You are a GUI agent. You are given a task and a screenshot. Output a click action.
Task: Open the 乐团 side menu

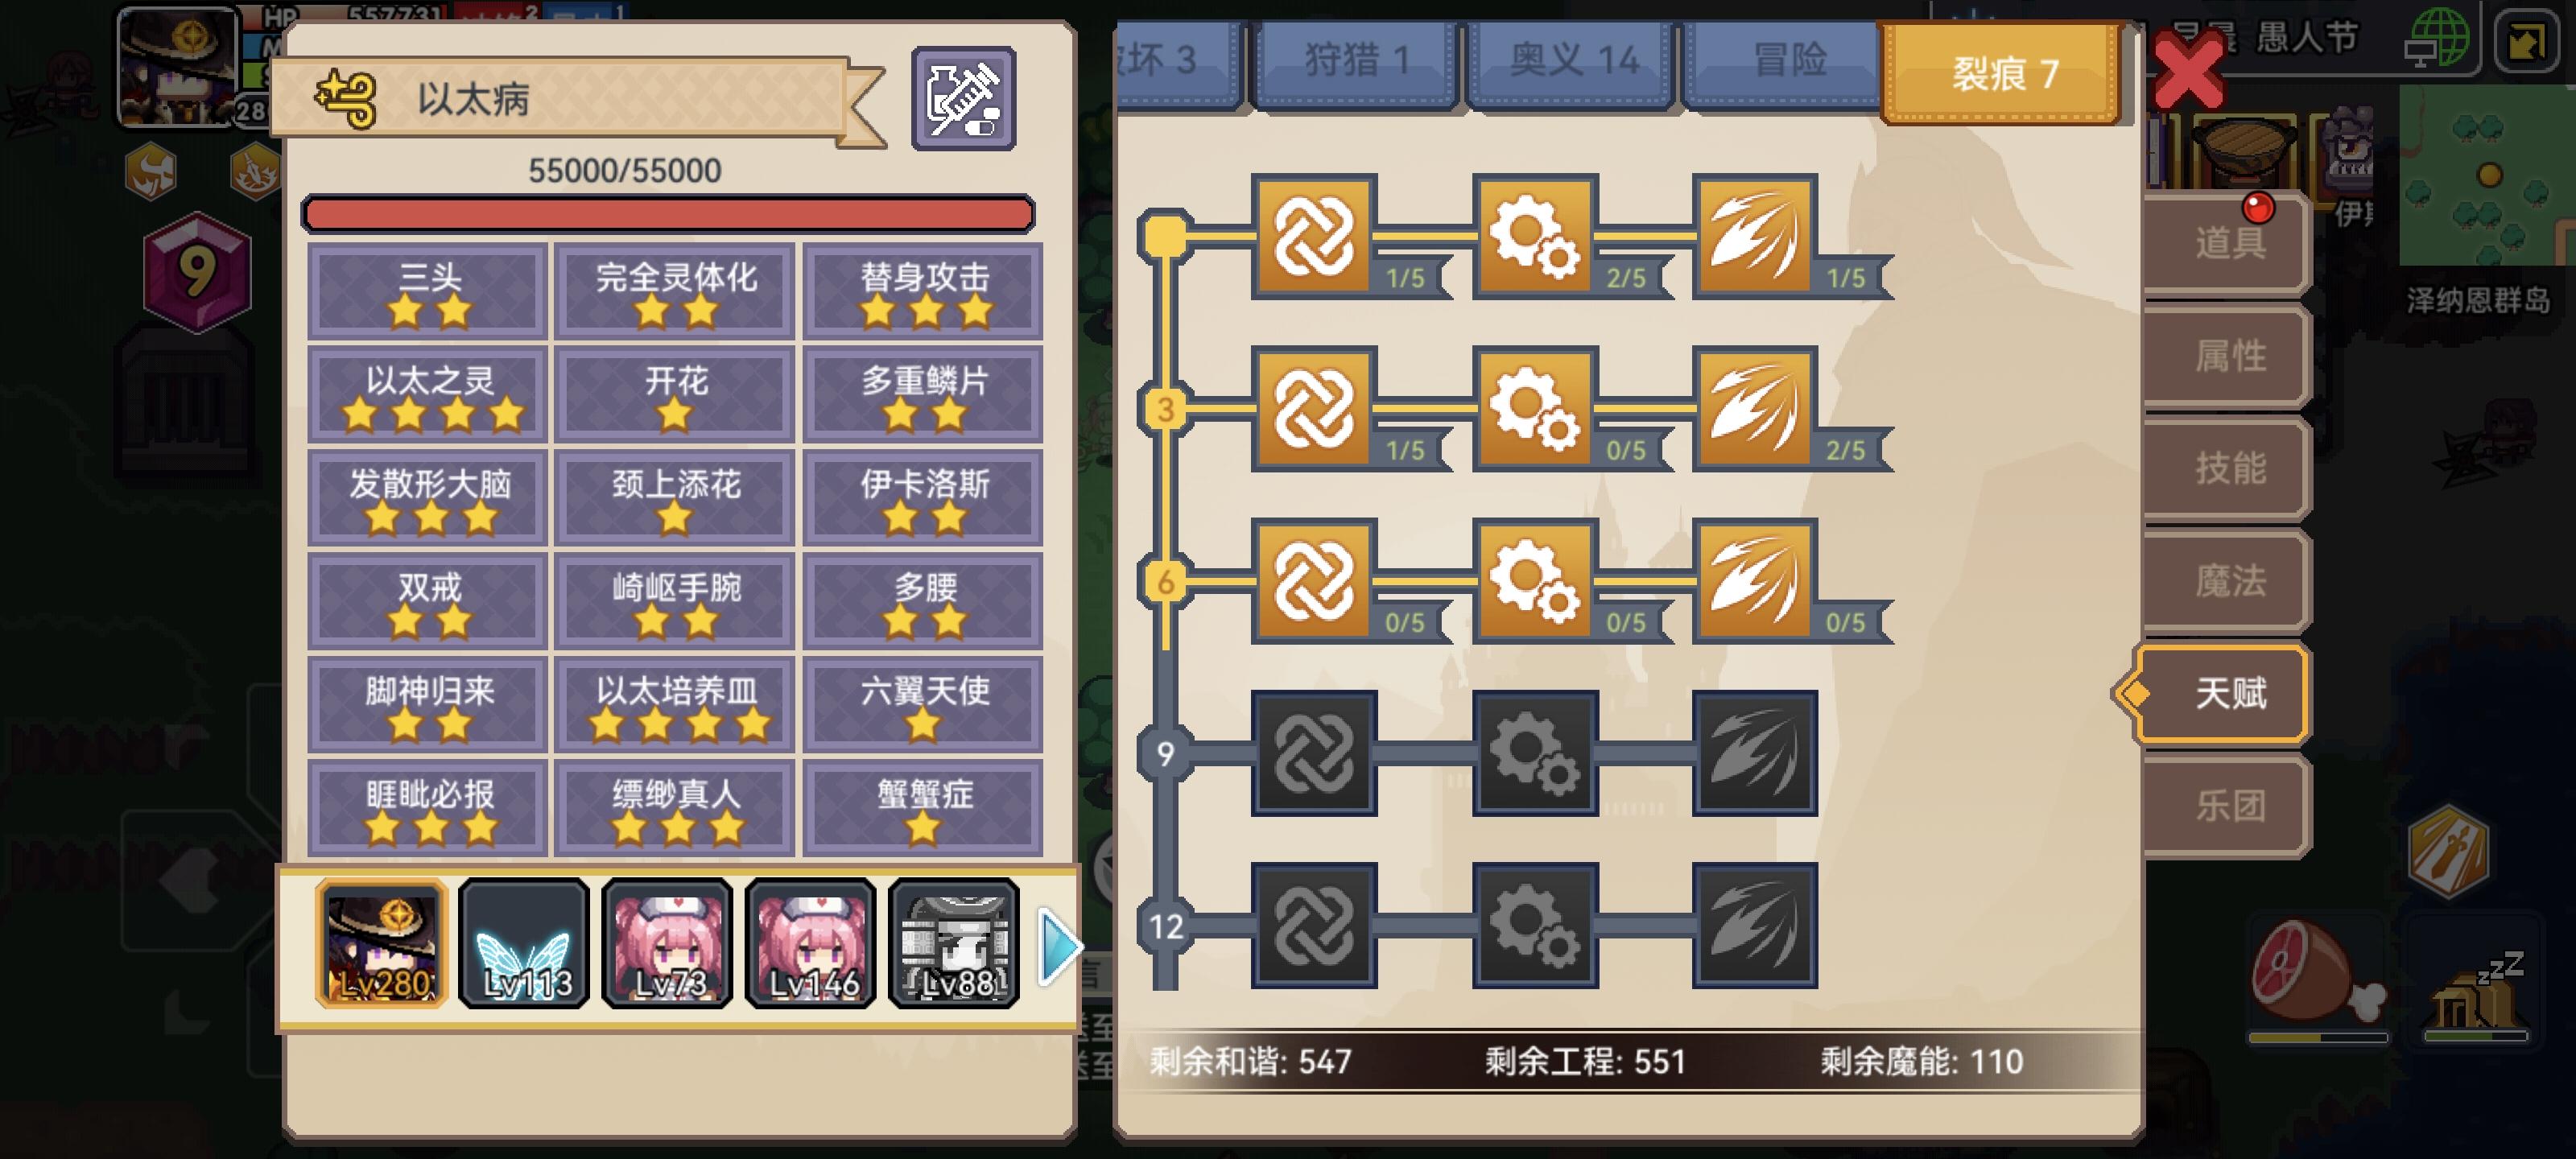pos(2228,805)
